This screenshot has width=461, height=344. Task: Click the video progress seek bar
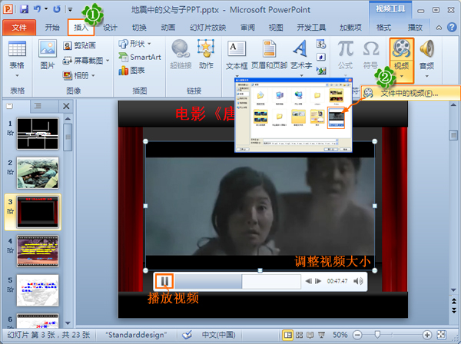pos(238,282)
